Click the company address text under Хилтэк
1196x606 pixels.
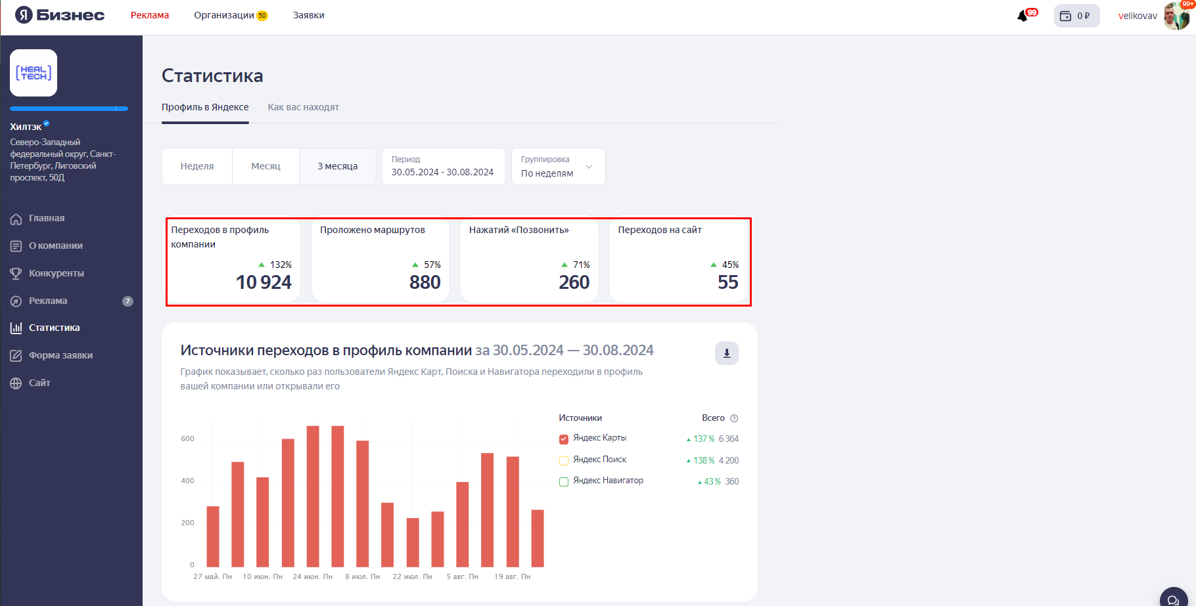click(x=63, y=160)
